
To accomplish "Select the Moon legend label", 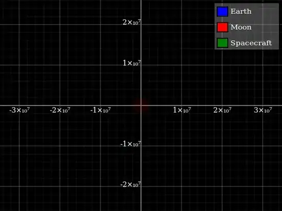I will click(241, 27).
